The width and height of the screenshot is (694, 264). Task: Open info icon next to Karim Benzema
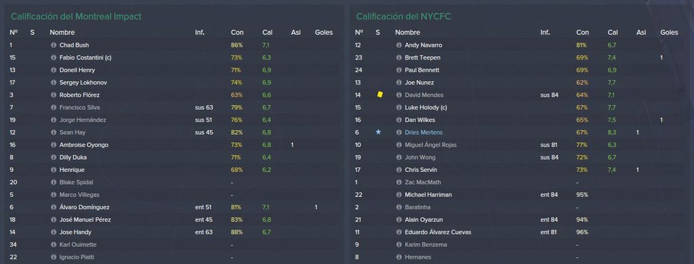click(x=399, y=244)
